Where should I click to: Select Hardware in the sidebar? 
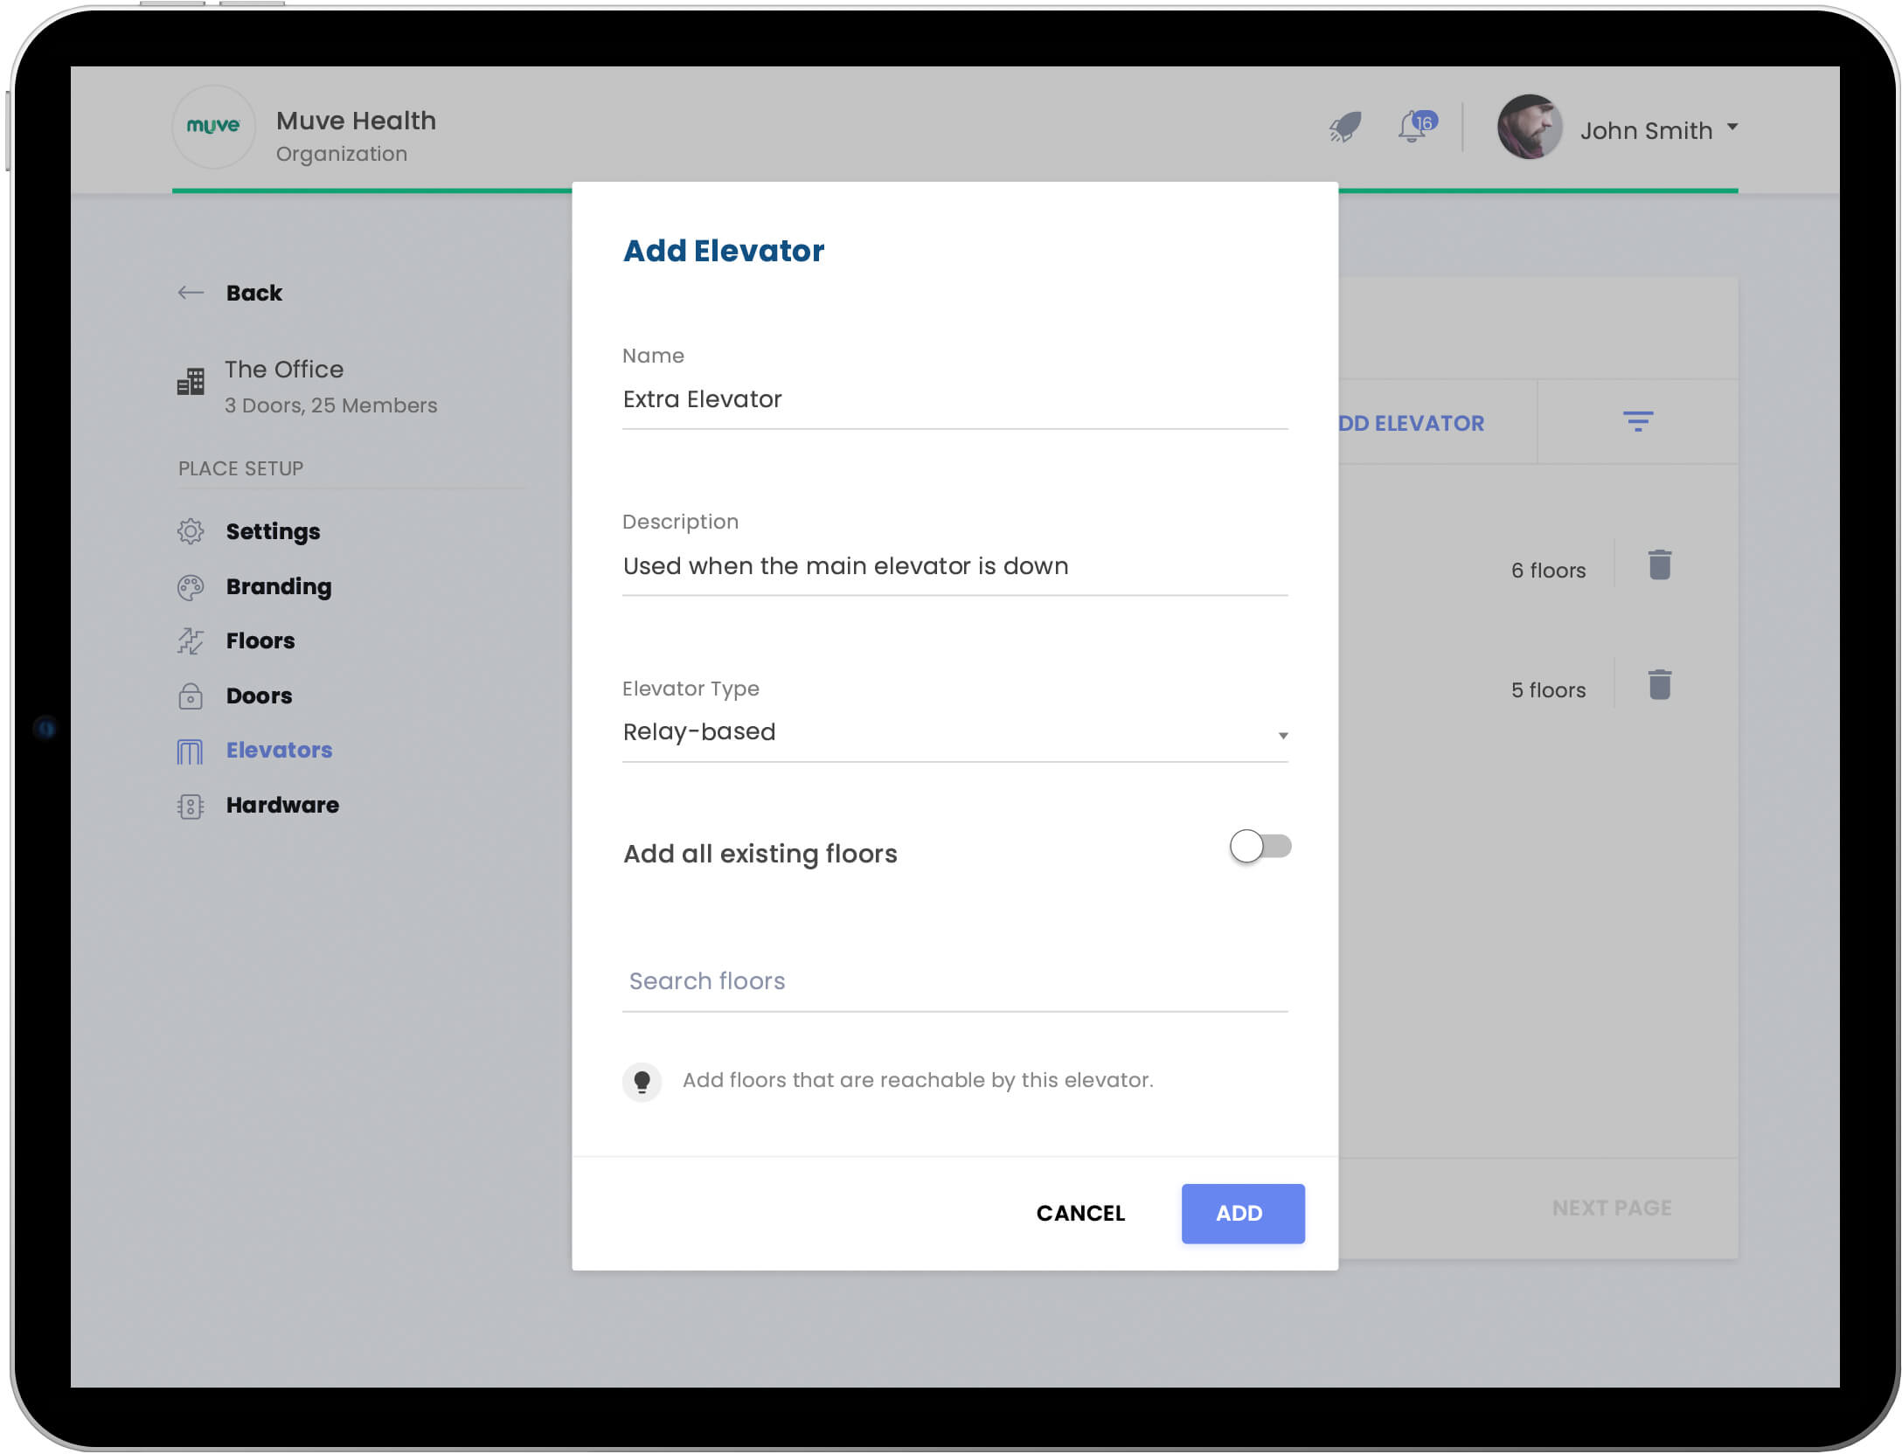click(x=281, y=805)
